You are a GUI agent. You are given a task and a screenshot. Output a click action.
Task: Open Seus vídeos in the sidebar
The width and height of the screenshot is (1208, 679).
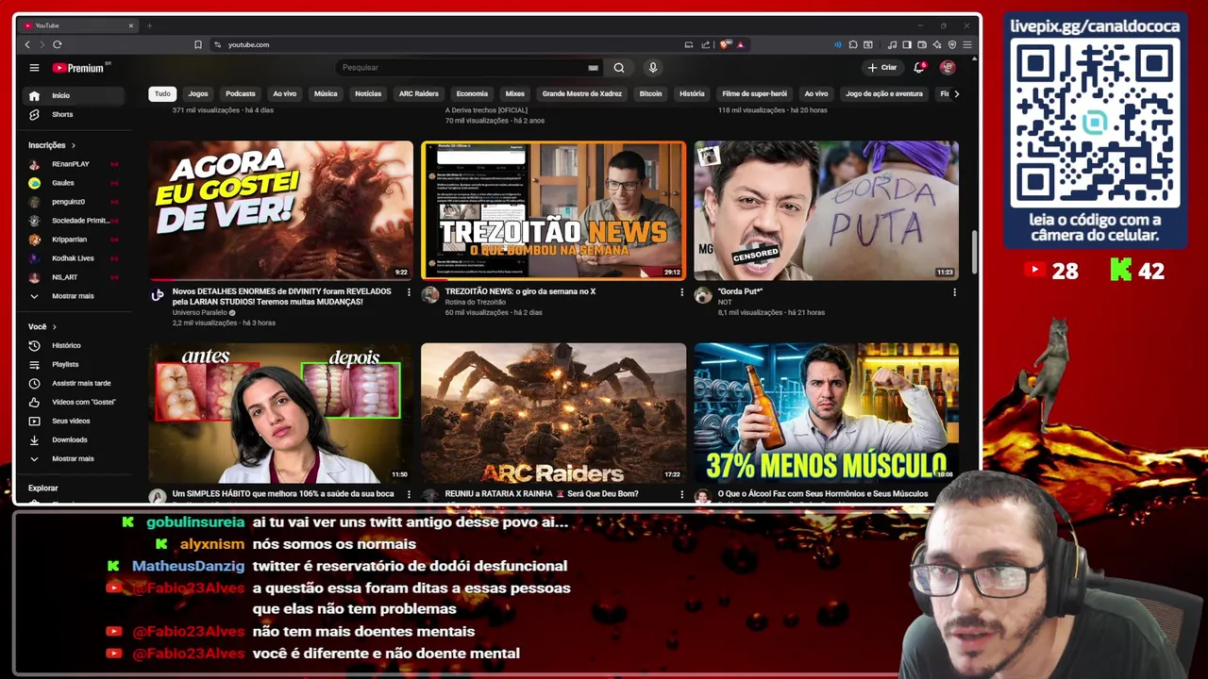(74, 421)
